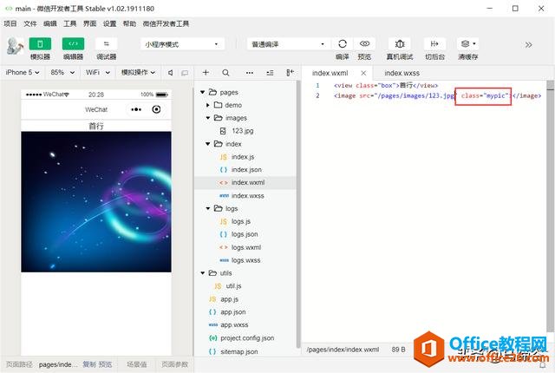
Task: Switch to the index.wxss editor tab
Action: (402, 74)
